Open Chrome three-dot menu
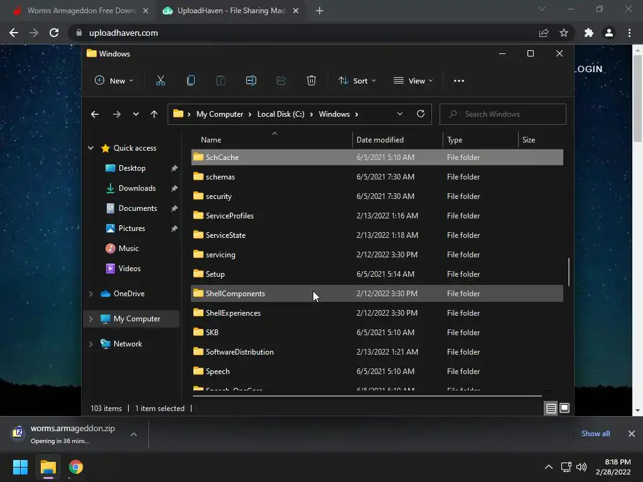The image size is (643, 482). click(x=629, y=33)
